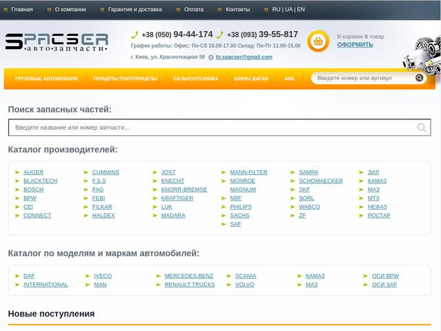Open the CUMMINS manufacturer link
This screenshot has height=331, width=441.
point(105,172)
